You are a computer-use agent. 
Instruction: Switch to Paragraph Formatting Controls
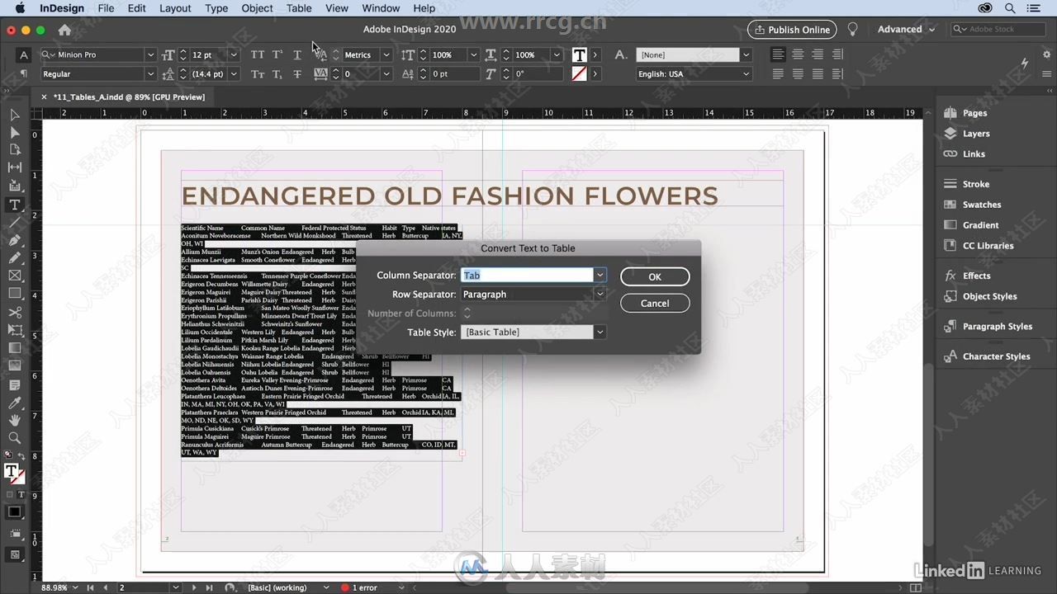(23, 74)
